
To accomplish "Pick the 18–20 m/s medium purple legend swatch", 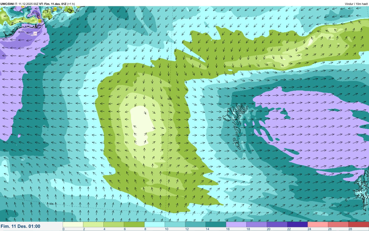I will coord(257,224).
